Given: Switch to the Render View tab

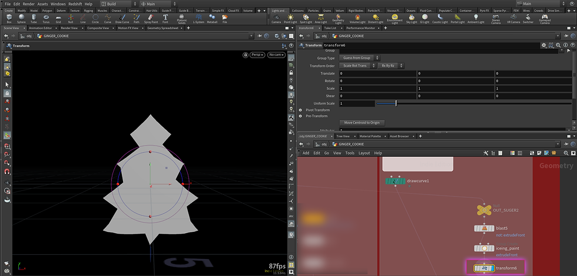Looking at the screenshot, I should 69,28.
